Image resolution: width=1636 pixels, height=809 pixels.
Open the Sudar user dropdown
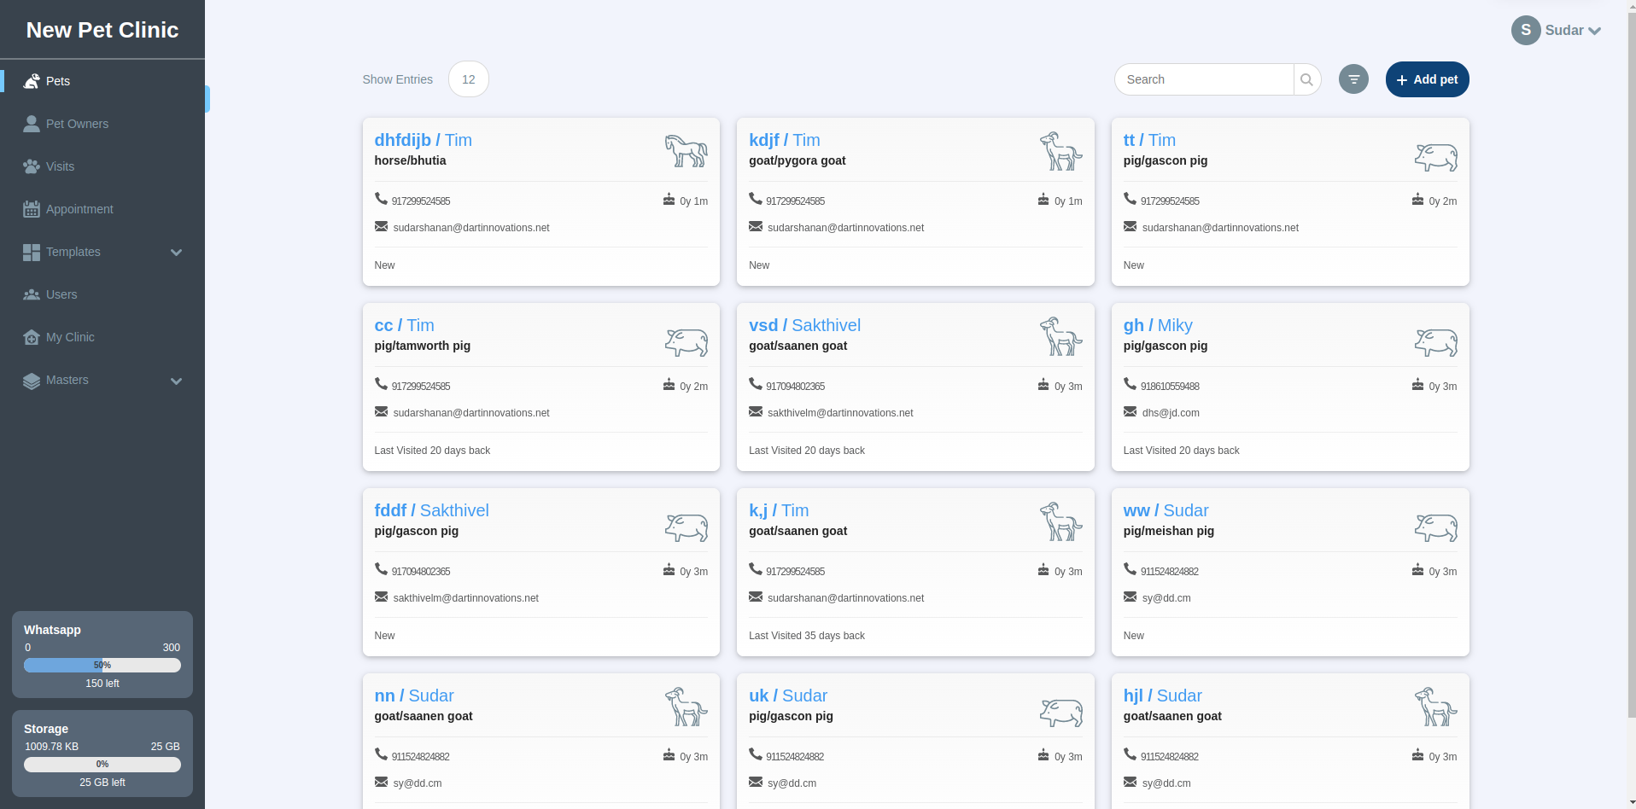[1572, 31]
